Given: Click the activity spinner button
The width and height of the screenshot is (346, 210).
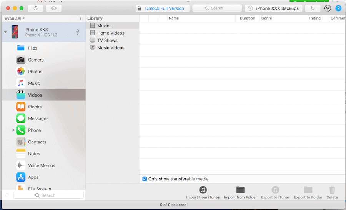Looking at the screenshot, I should click(313, 8).
